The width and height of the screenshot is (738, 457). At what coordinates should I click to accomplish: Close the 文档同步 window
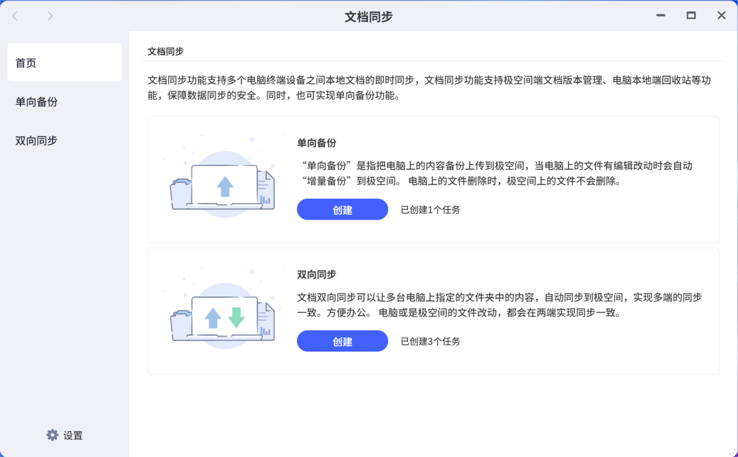click(722, 16)
